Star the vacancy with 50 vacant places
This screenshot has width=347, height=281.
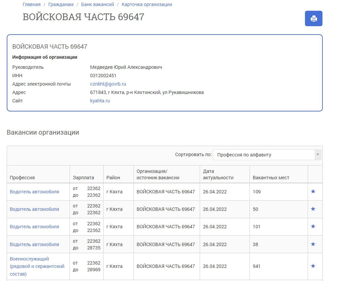click(x=313, y=209)
